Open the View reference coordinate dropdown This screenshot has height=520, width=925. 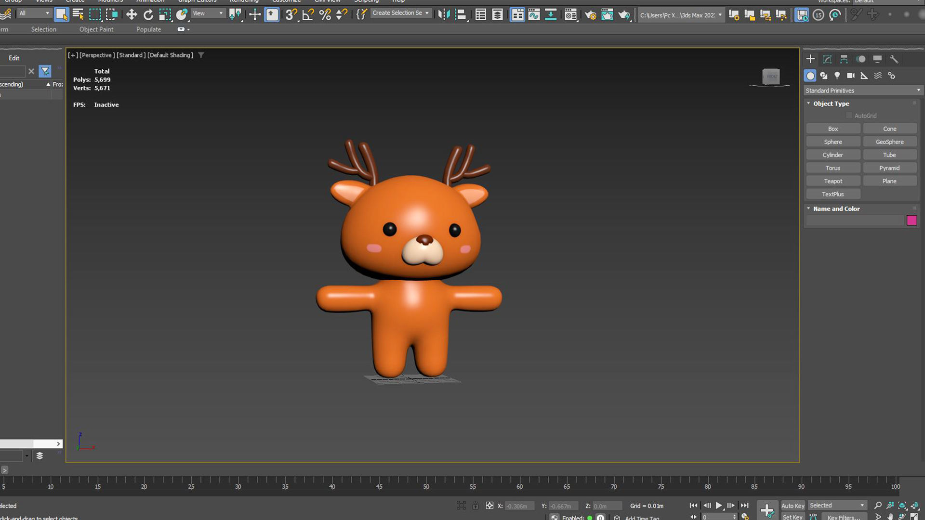[x=208, y=13]
